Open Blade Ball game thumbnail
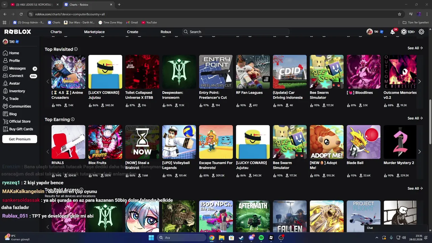The image size is (432, 243). [x=363, y=142]
